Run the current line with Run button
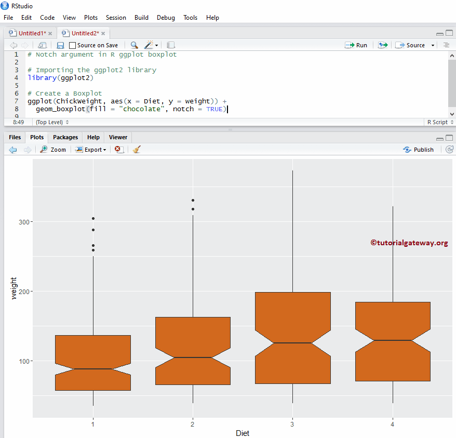The width and height of the screenshot is (456, 438). (356, 45)
